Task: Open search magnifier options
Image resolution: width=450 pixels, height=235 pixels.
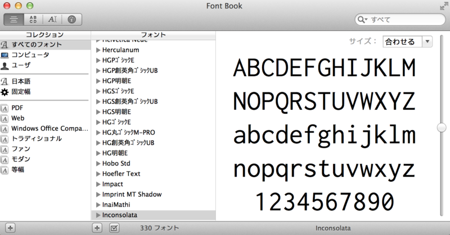Action: click(x=362, y=20)
